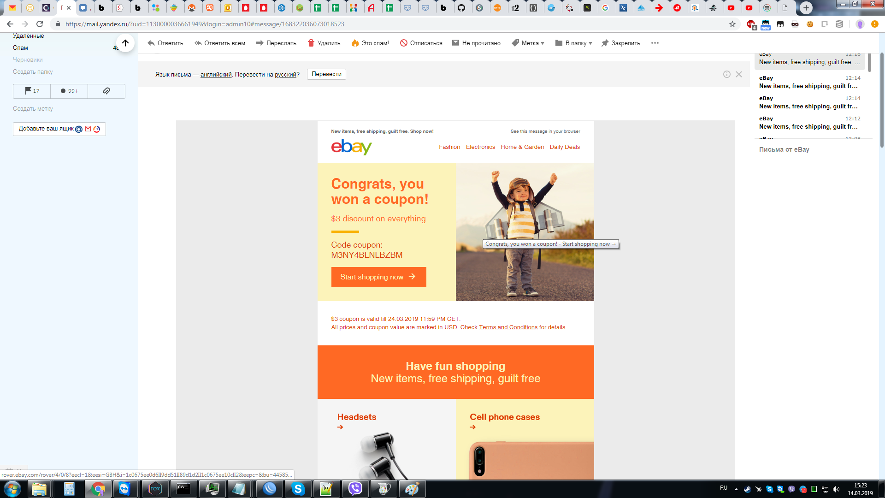Mark message as unread (Не прочитано)
This screenshot has width=885, height=498.
(x=476, y=43)
